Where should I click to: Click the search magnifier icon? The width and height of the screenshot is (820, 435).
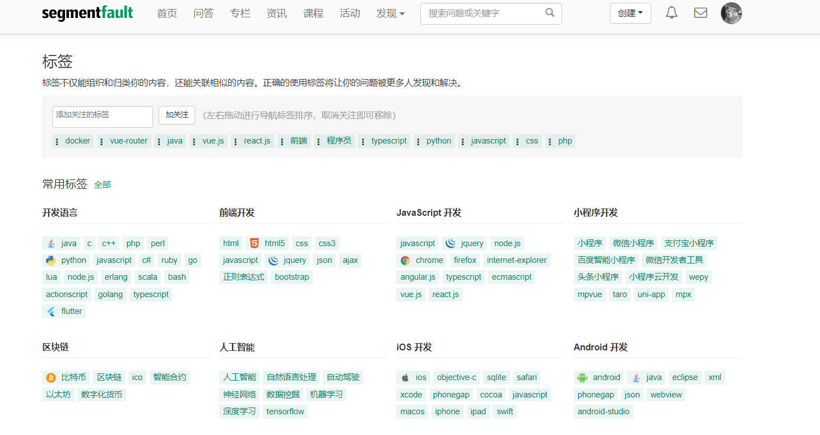click(x=550, y=12)
